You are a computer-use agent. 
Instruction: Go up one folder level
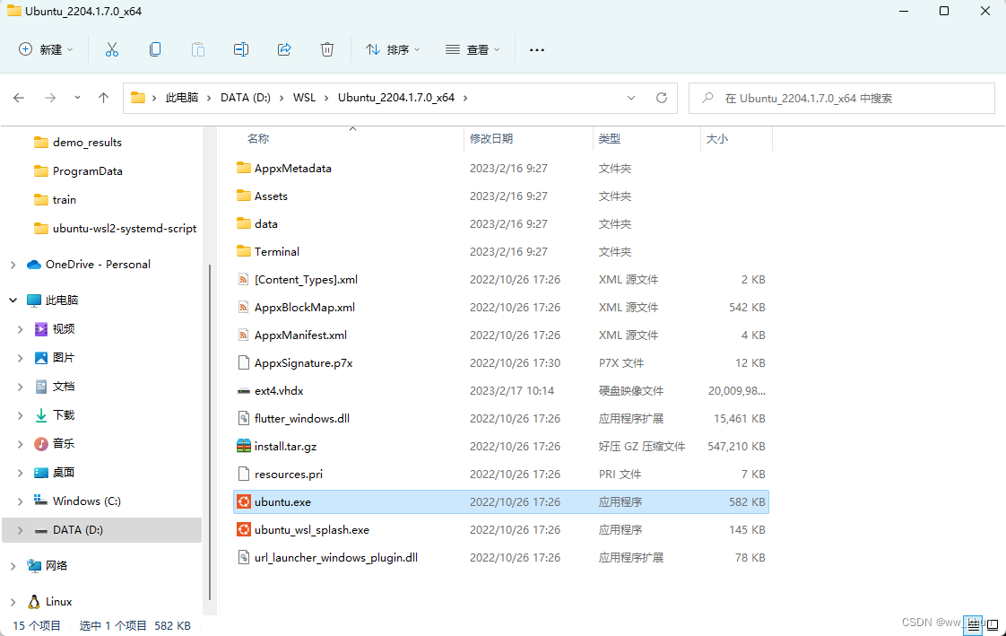(x=103, y=98)
